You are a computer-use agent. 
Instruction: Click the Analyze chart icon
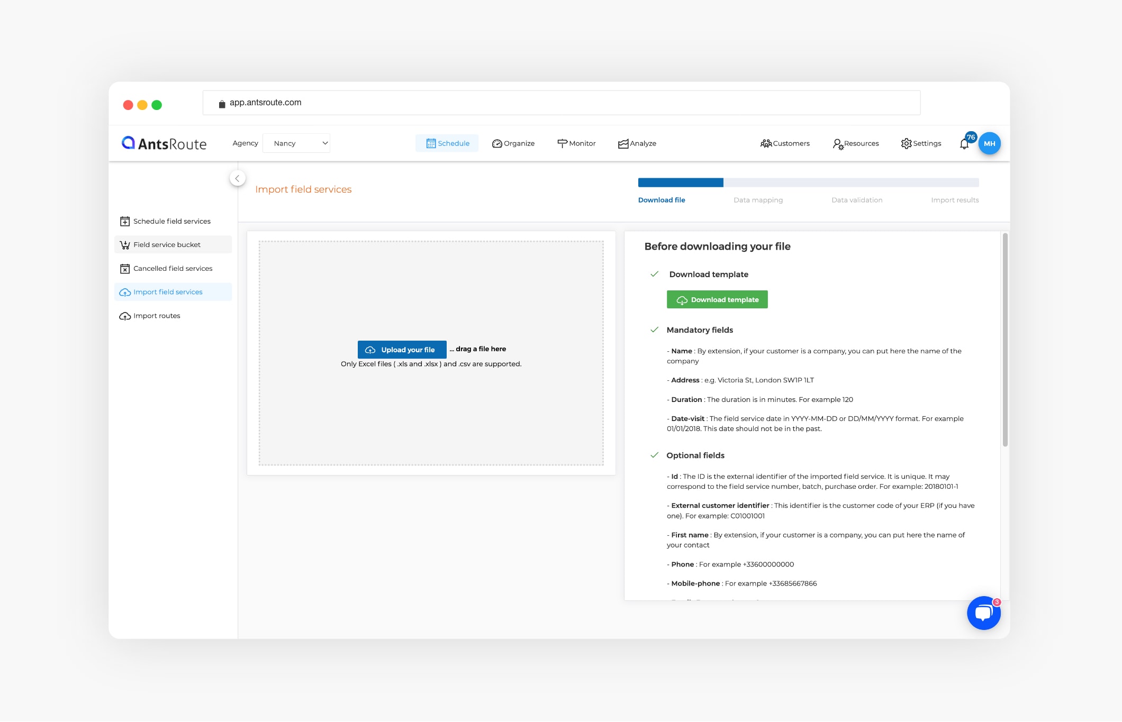(x=623, y=143)
